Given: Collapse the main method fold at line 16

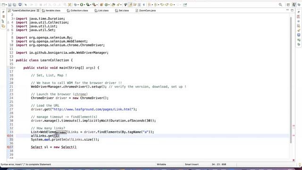Looking at the screenshot, I should click(15, 68).
